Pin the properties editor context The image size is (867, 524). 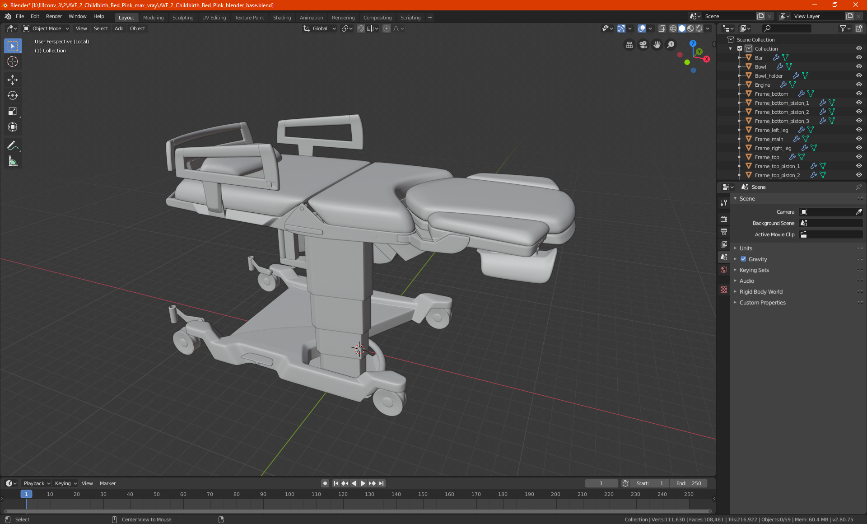click(858, 187)
